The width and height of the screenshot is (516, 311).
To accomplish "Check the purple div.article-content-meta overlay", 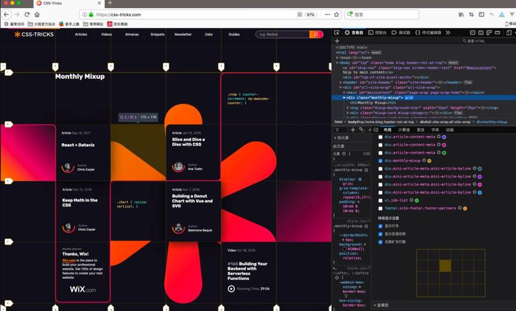I will pyautogui.click(x=380, y=137).
